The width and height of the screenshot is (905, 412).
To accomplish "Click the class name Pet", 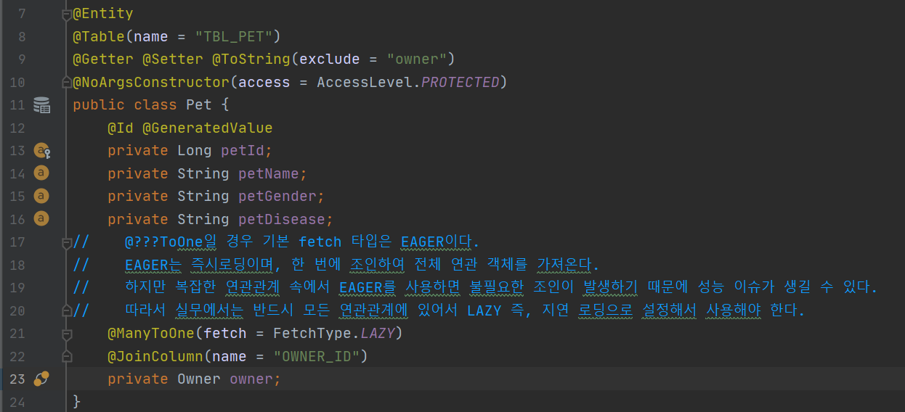I will tap(199, 105).
